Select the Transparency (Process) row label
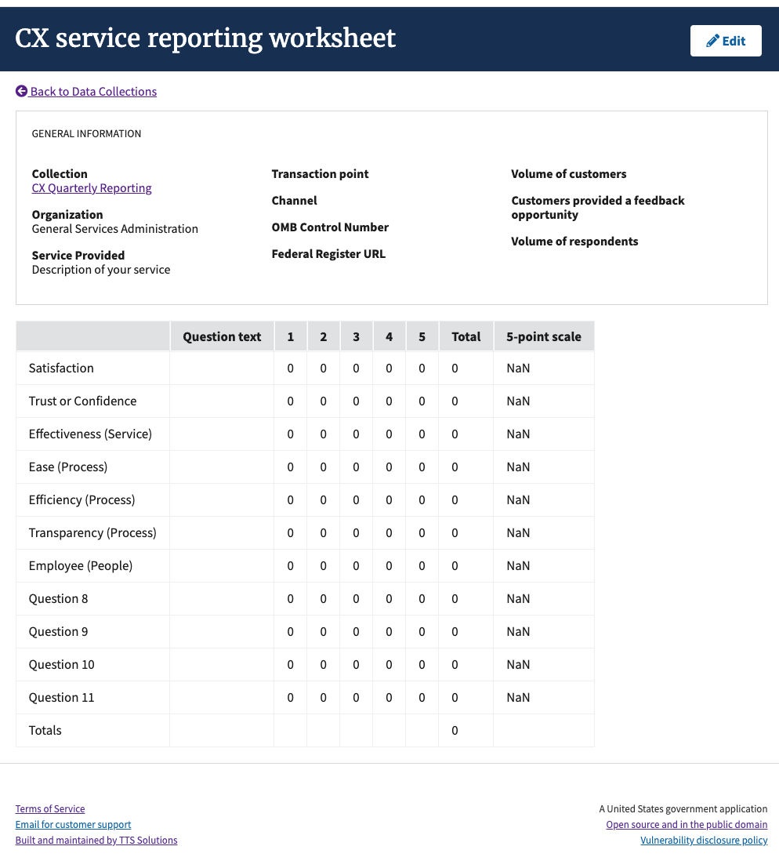 coord(92,532)
